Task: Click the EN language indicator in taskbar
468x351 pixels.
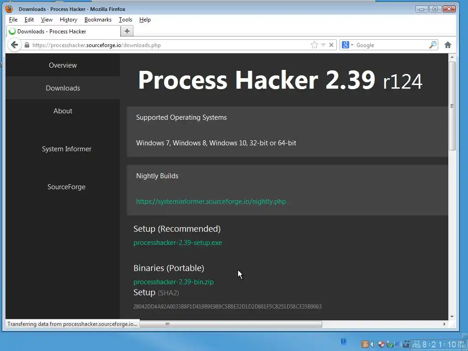Action: tap(344, 341)
